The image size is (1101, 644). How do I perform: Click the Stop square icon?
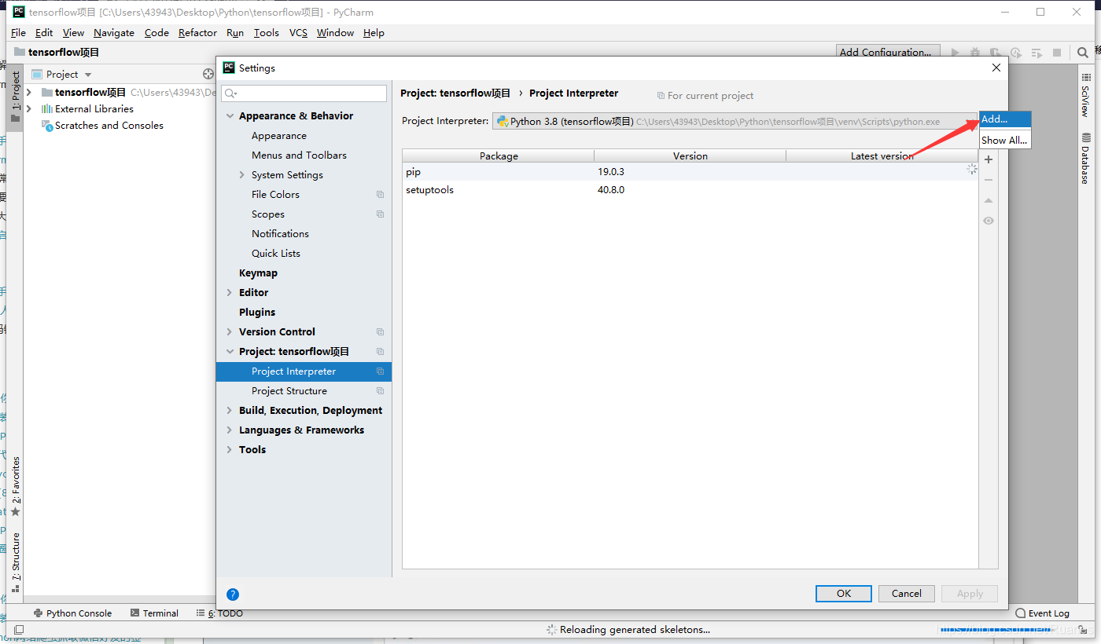(x=1057, y=53)
